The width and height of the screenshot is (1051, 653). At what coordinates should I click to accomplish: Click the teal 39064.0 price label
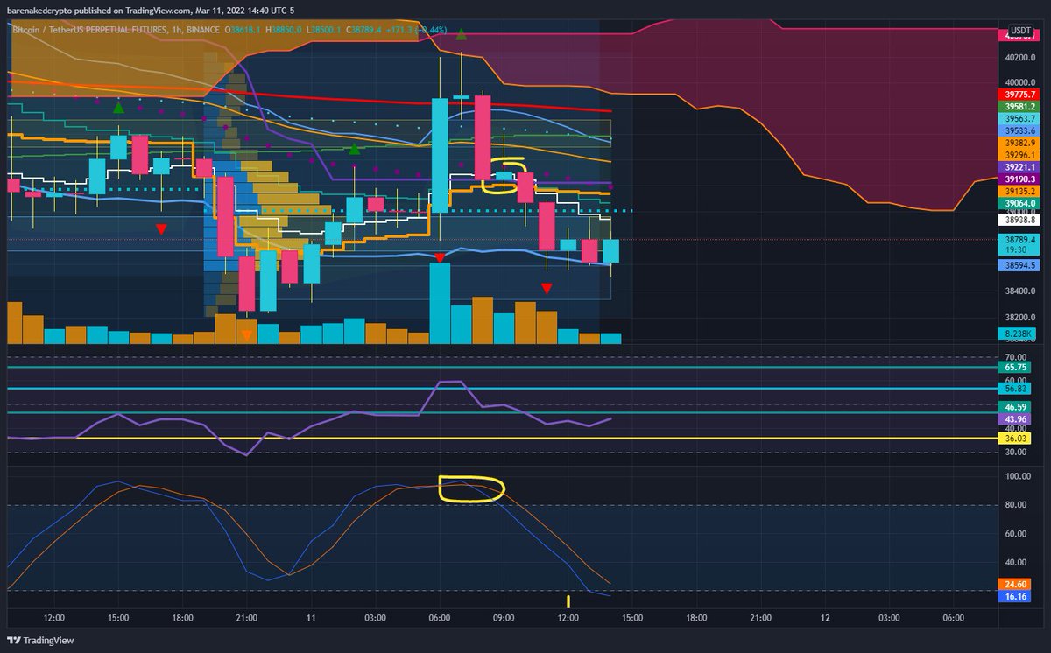click(1019, 203)
